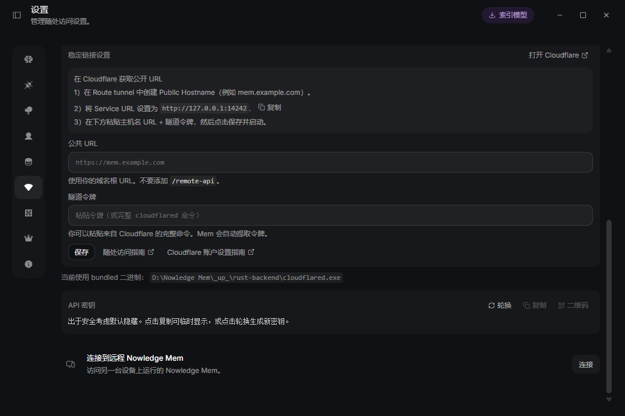
Task: Click 连接 for remote Nowledge Mem
Action: coord(585,364)
